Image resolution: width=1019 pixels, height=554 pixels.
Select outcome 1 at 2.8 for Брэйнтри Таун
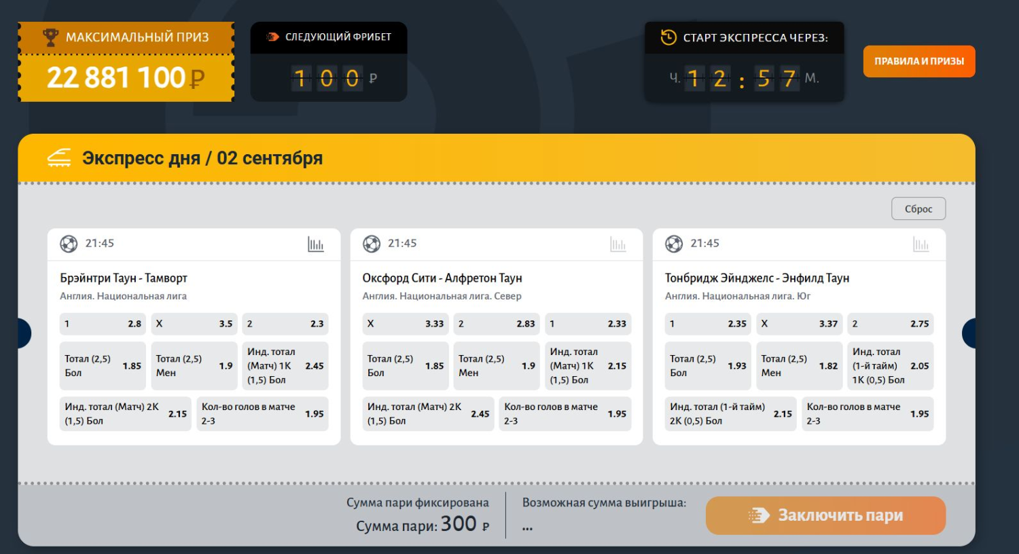coord(103,324)
